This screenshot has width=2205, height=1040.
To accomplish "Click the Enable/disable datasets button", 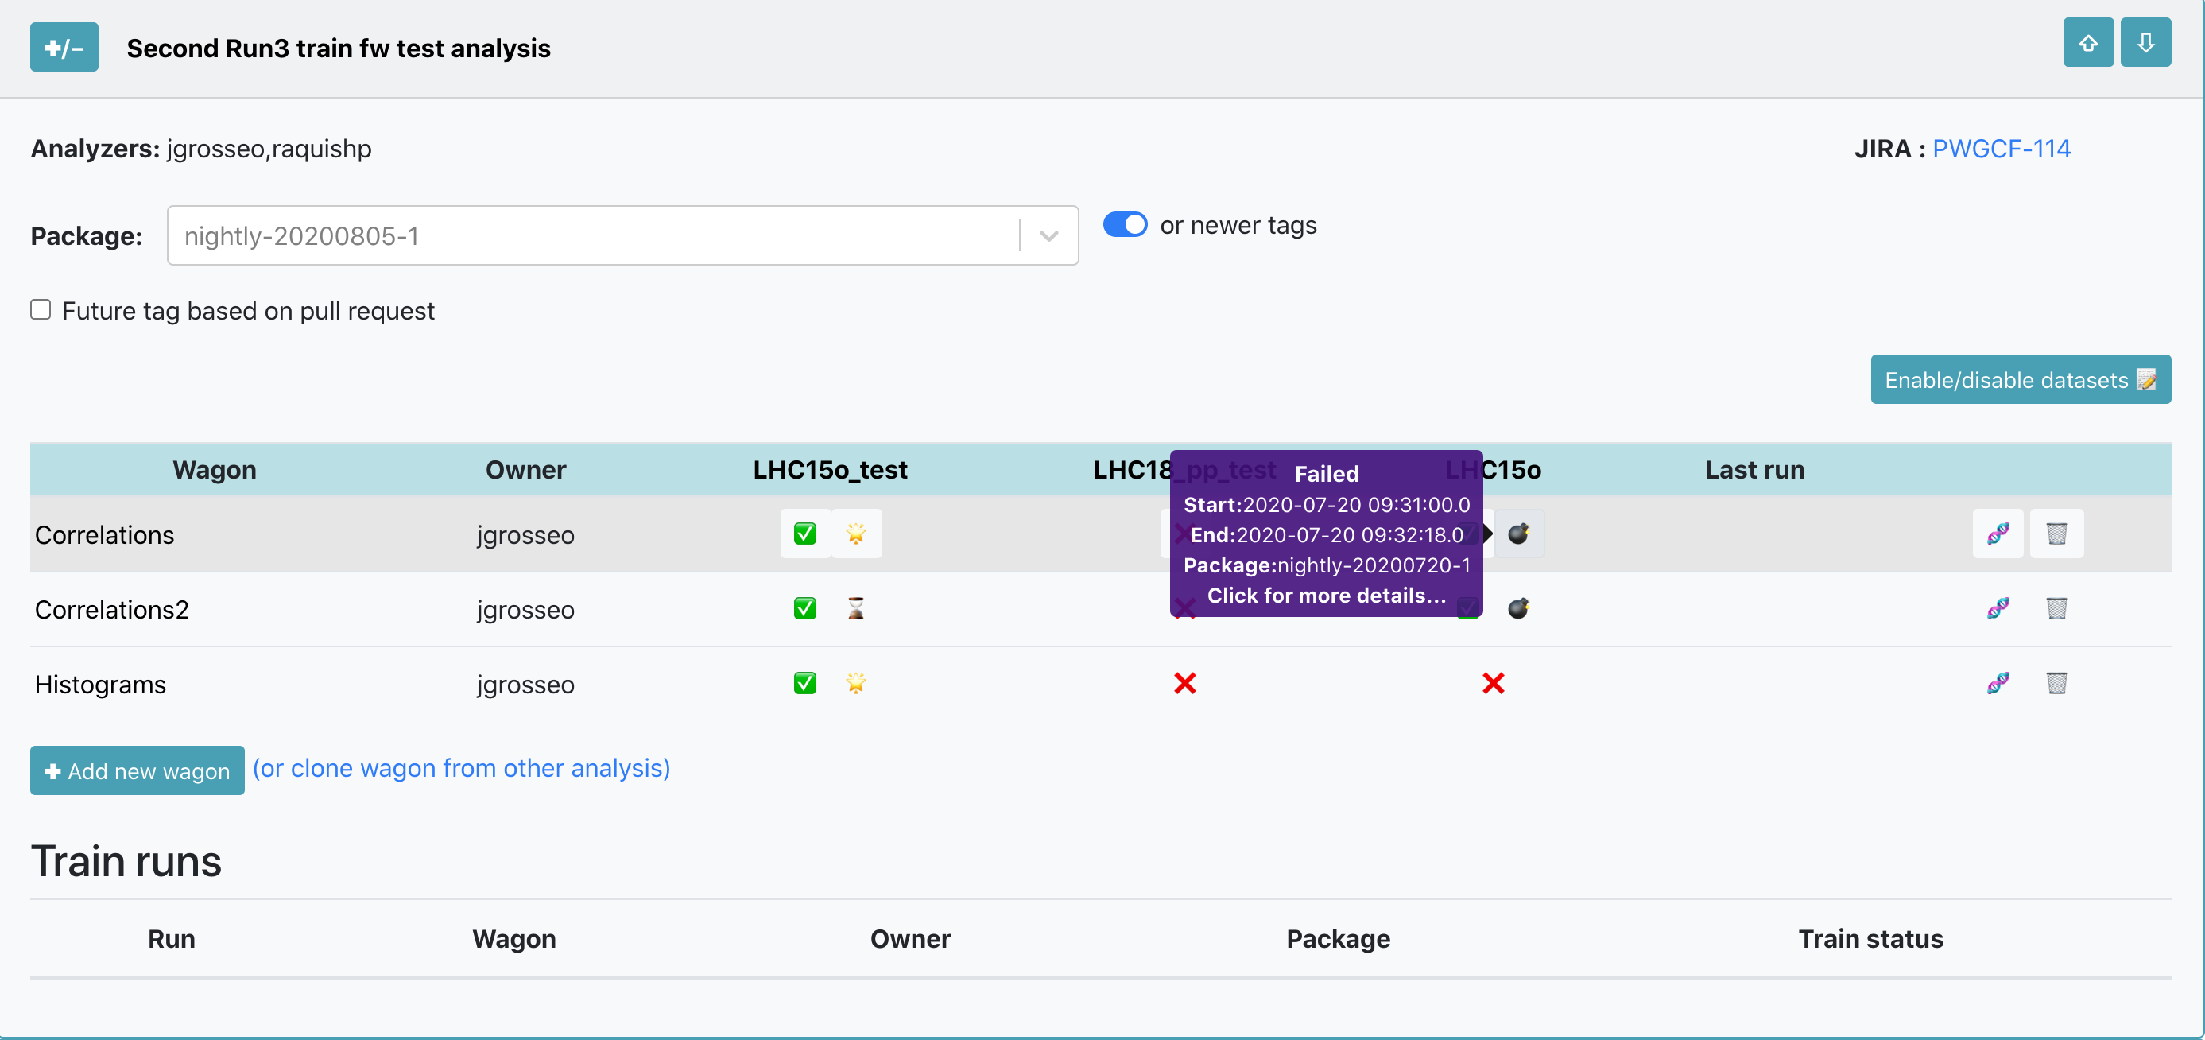I will coord(2020,380).
